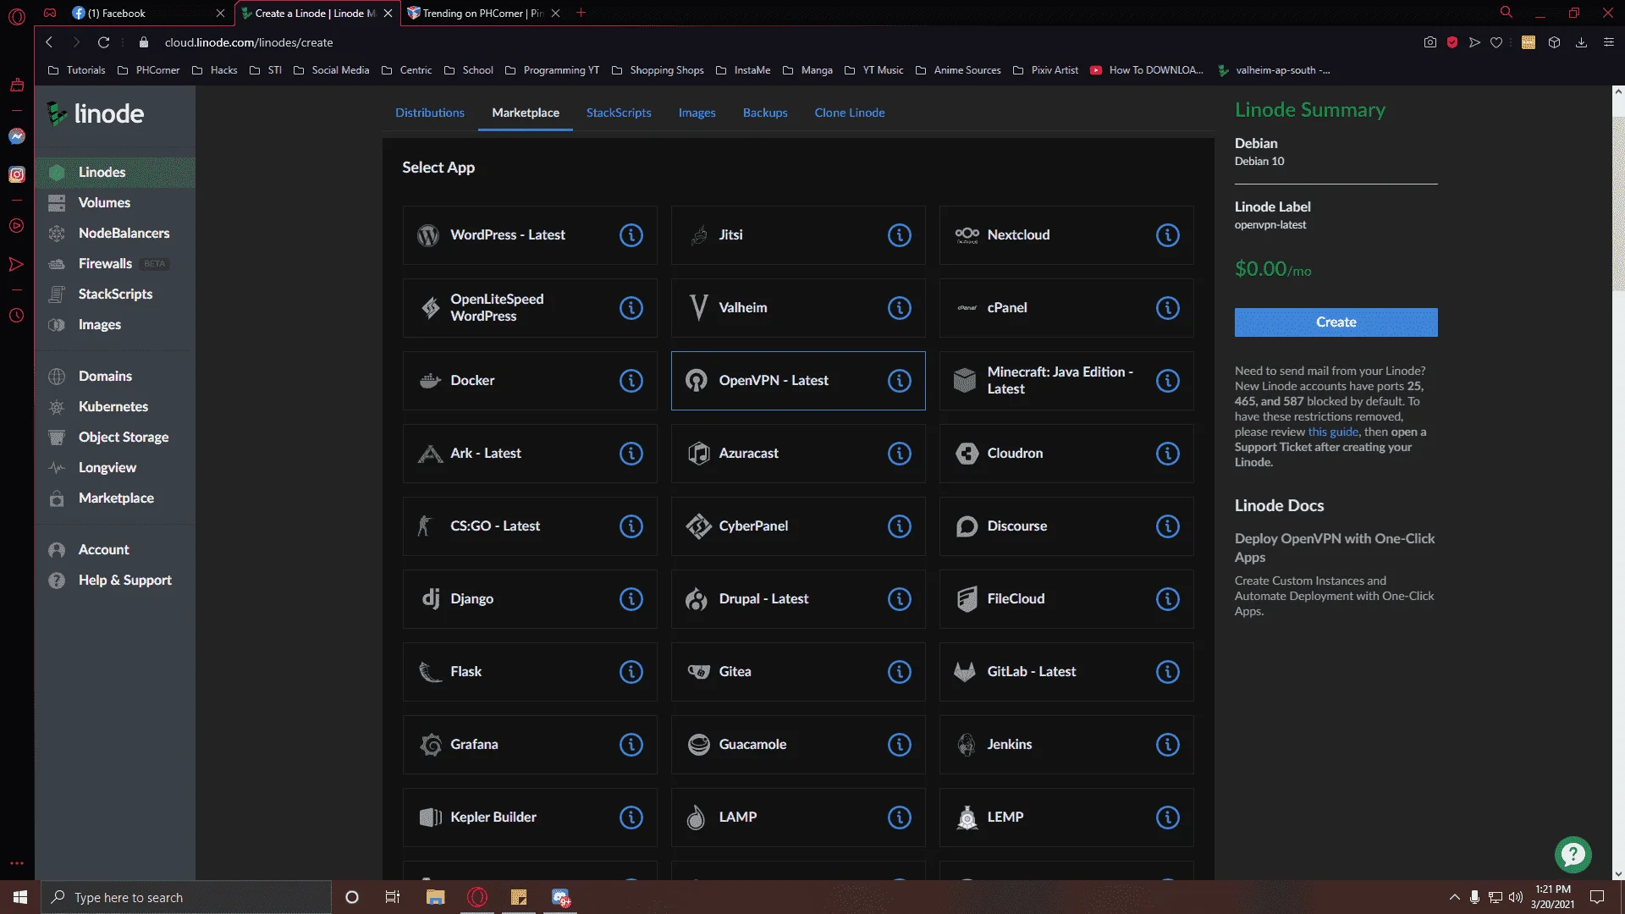Switch to the Facebook browser tab
Screen dimensions: 1625x914
(x=146, y=13)
